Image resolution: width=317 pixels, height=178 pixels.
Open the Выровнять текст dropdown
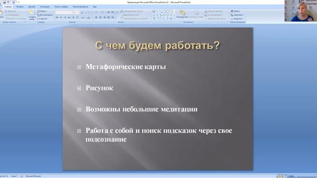(131, 15)
